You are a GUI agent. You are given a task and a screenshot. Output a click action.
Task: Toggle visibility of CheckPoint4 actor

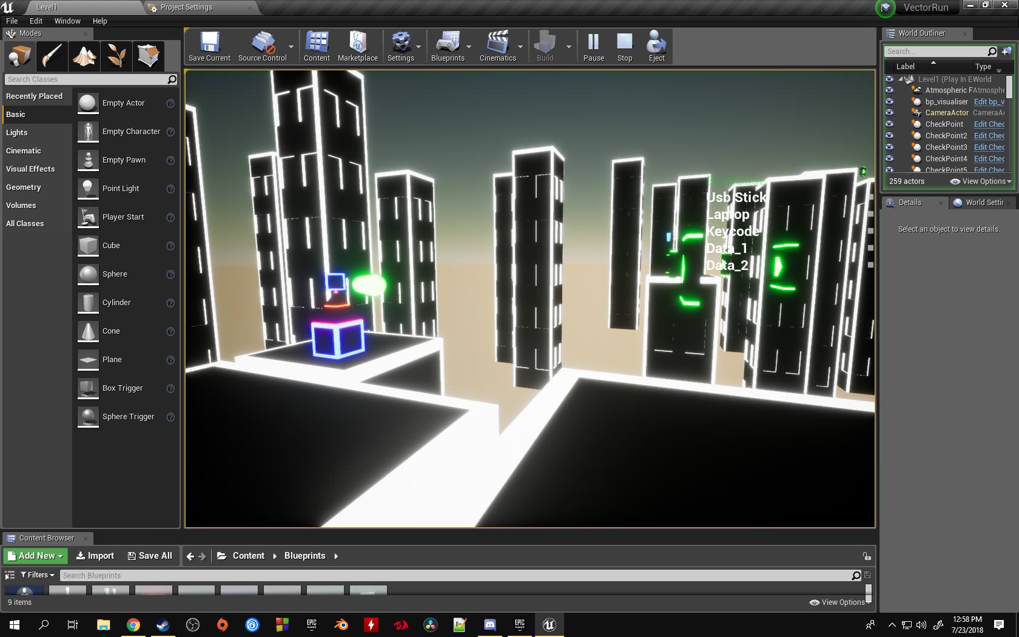click(x=889, y=158)
